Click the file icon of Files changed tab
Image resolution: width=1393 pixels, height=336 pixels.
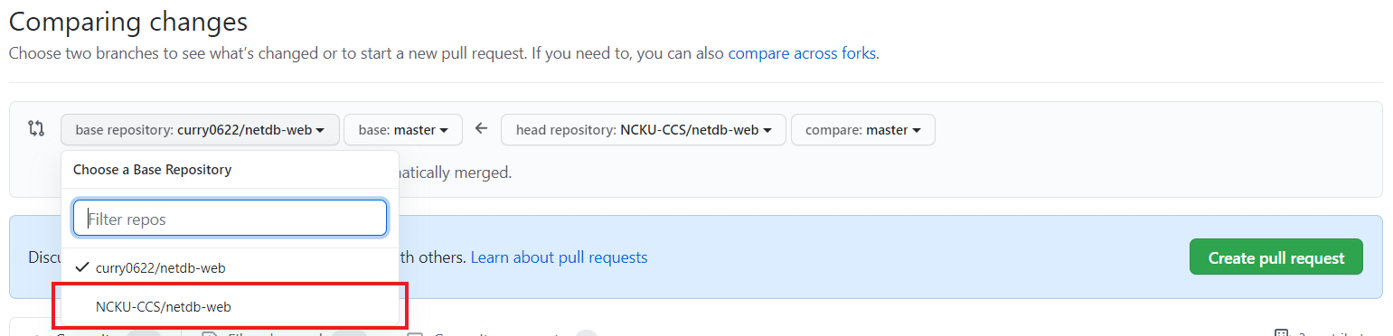pos(209,333)
